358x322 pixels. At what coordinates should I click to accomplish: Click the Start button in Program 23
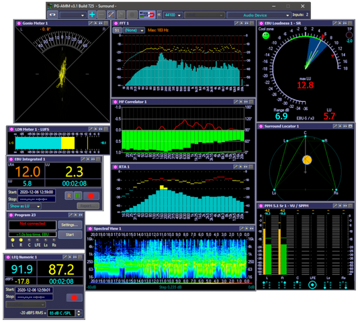pyautogui.click(x=70, y=235)
